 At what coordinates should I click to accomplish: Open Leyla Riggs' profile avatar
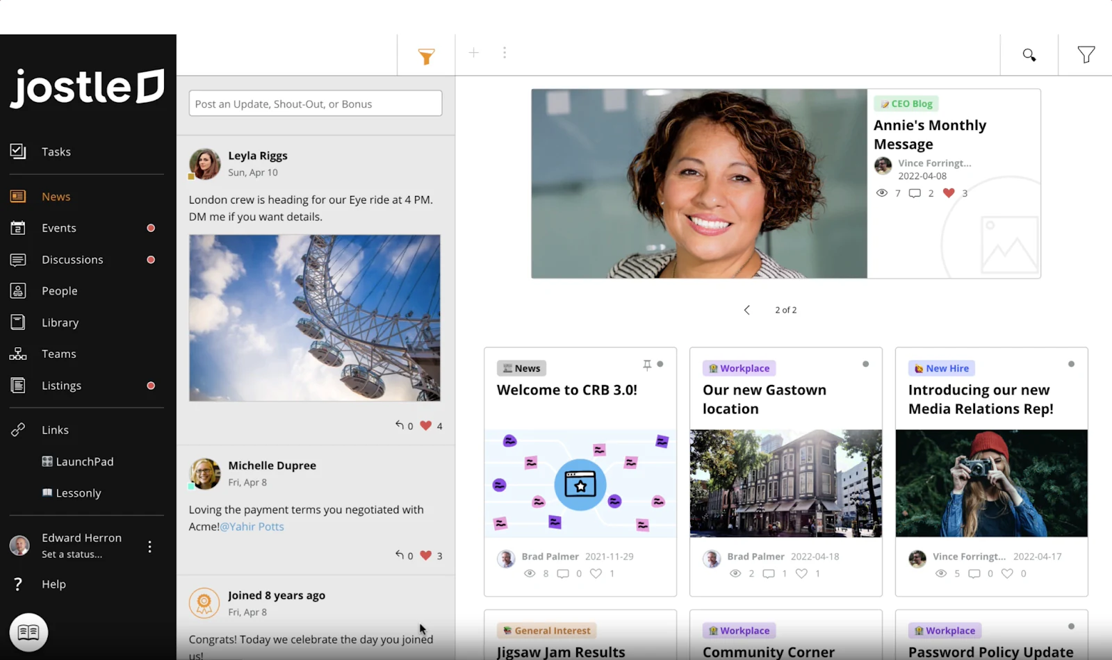click(204, 164)
